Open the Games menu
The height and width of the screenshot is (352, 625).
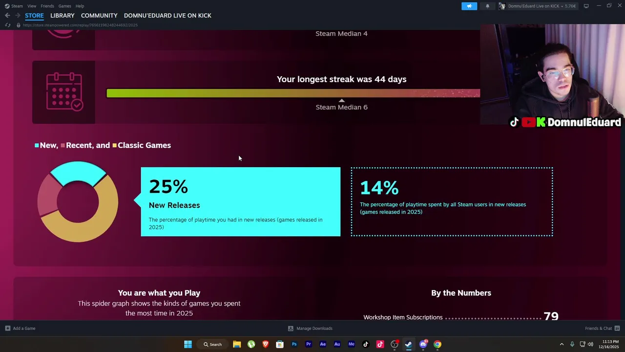[65, 6]
